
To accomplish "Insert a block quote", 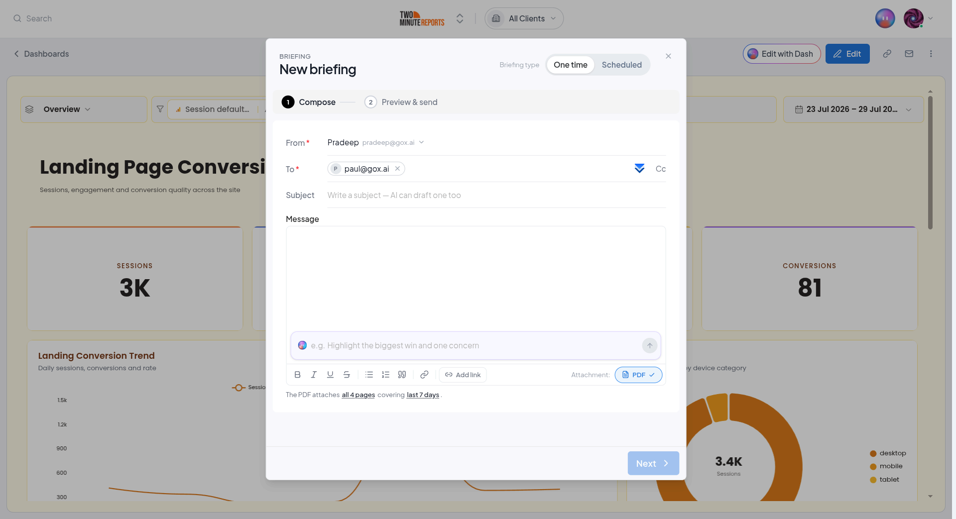I will tap(402, 375).
